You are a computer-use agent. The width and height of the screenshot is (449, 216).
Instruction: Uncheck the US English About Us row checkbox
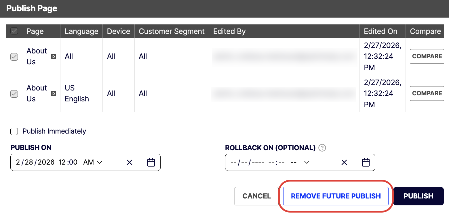14,94
